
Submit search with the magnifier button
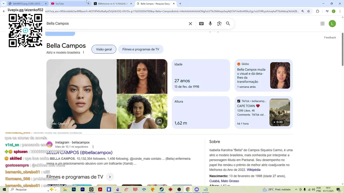tap(228, 24)
